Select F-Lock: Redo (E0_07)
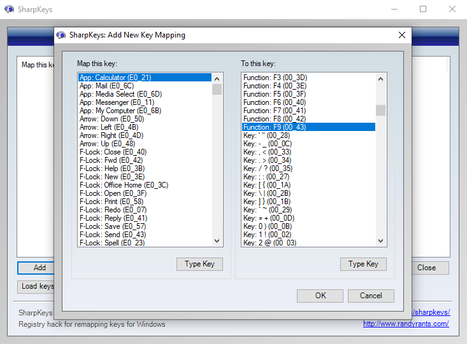The image size is (467, 344). 145,210
